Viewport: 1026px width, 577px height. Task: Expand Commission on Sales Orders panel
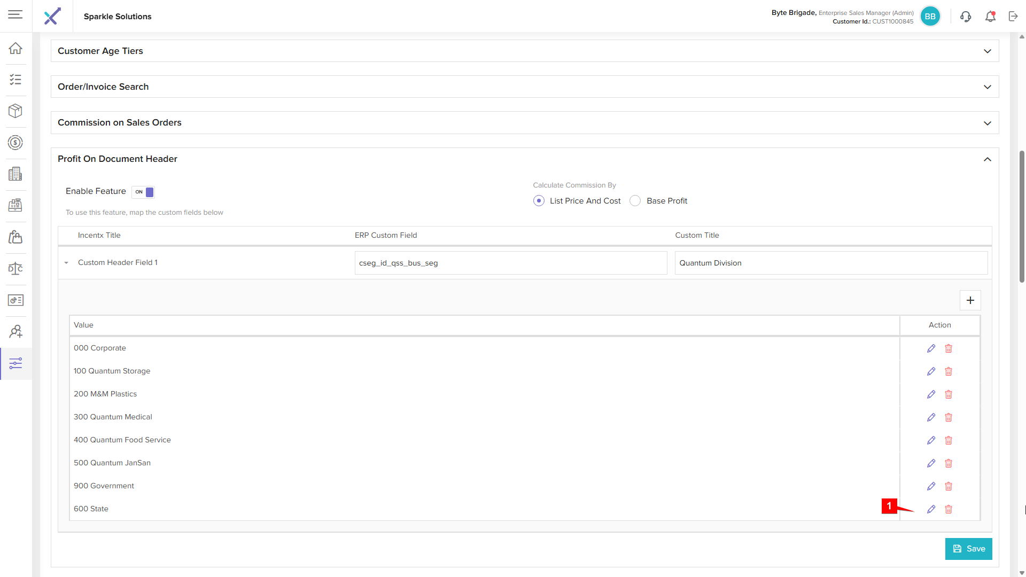(x=987, y=123)
